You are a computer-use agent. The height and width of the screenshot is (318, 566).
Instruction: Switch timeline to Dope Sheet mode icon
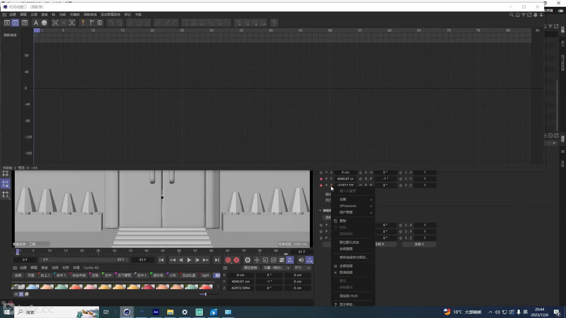click(x=7, y=23)
